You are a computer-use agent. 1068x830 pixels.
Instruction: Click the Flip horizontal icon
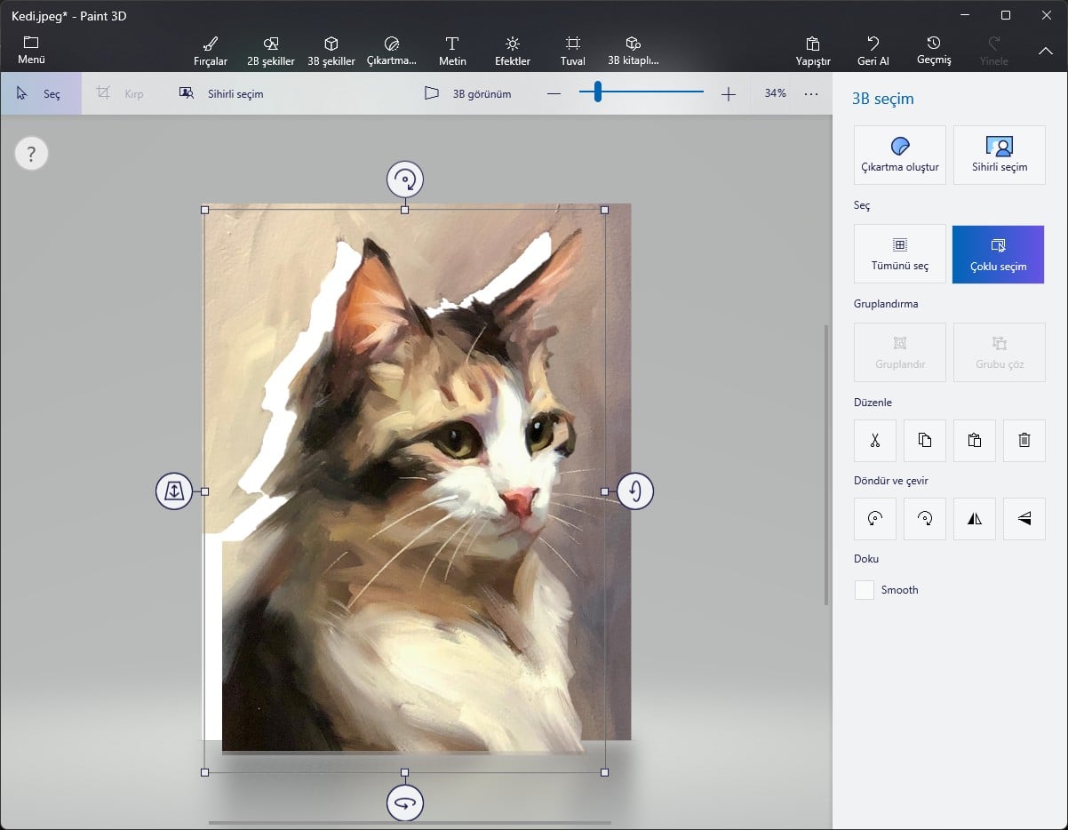tap(975, 519)
